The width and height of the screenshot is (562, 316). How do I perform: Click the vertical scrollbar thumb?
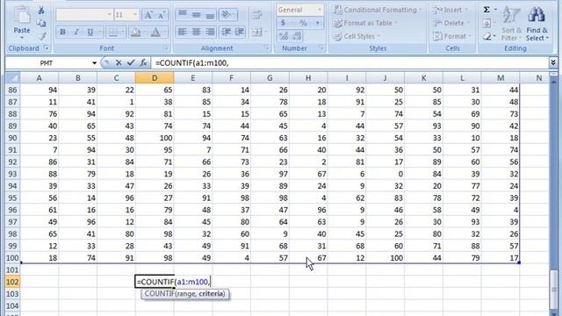tap(554, 289)
